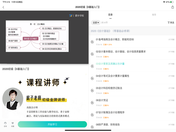Viewport: 176px width, 132px height.
Task: Tap the 开始学习 button
Action: point(52,124)
